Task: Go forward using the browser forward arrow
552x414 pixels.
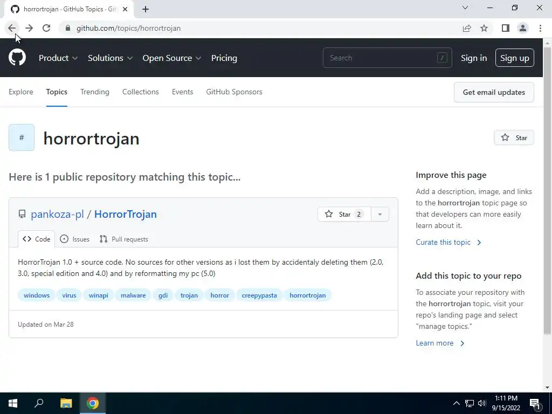Action: click(x=29, y=28)
